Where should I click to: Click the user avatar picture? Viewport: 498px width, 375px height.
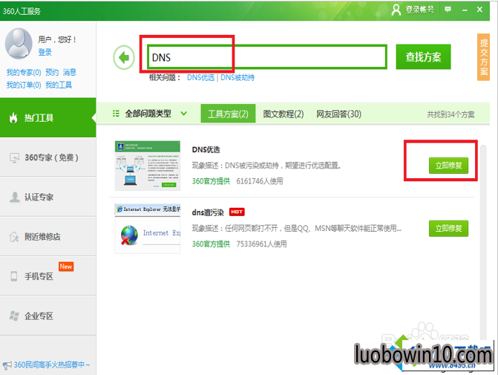click(19, 44)
